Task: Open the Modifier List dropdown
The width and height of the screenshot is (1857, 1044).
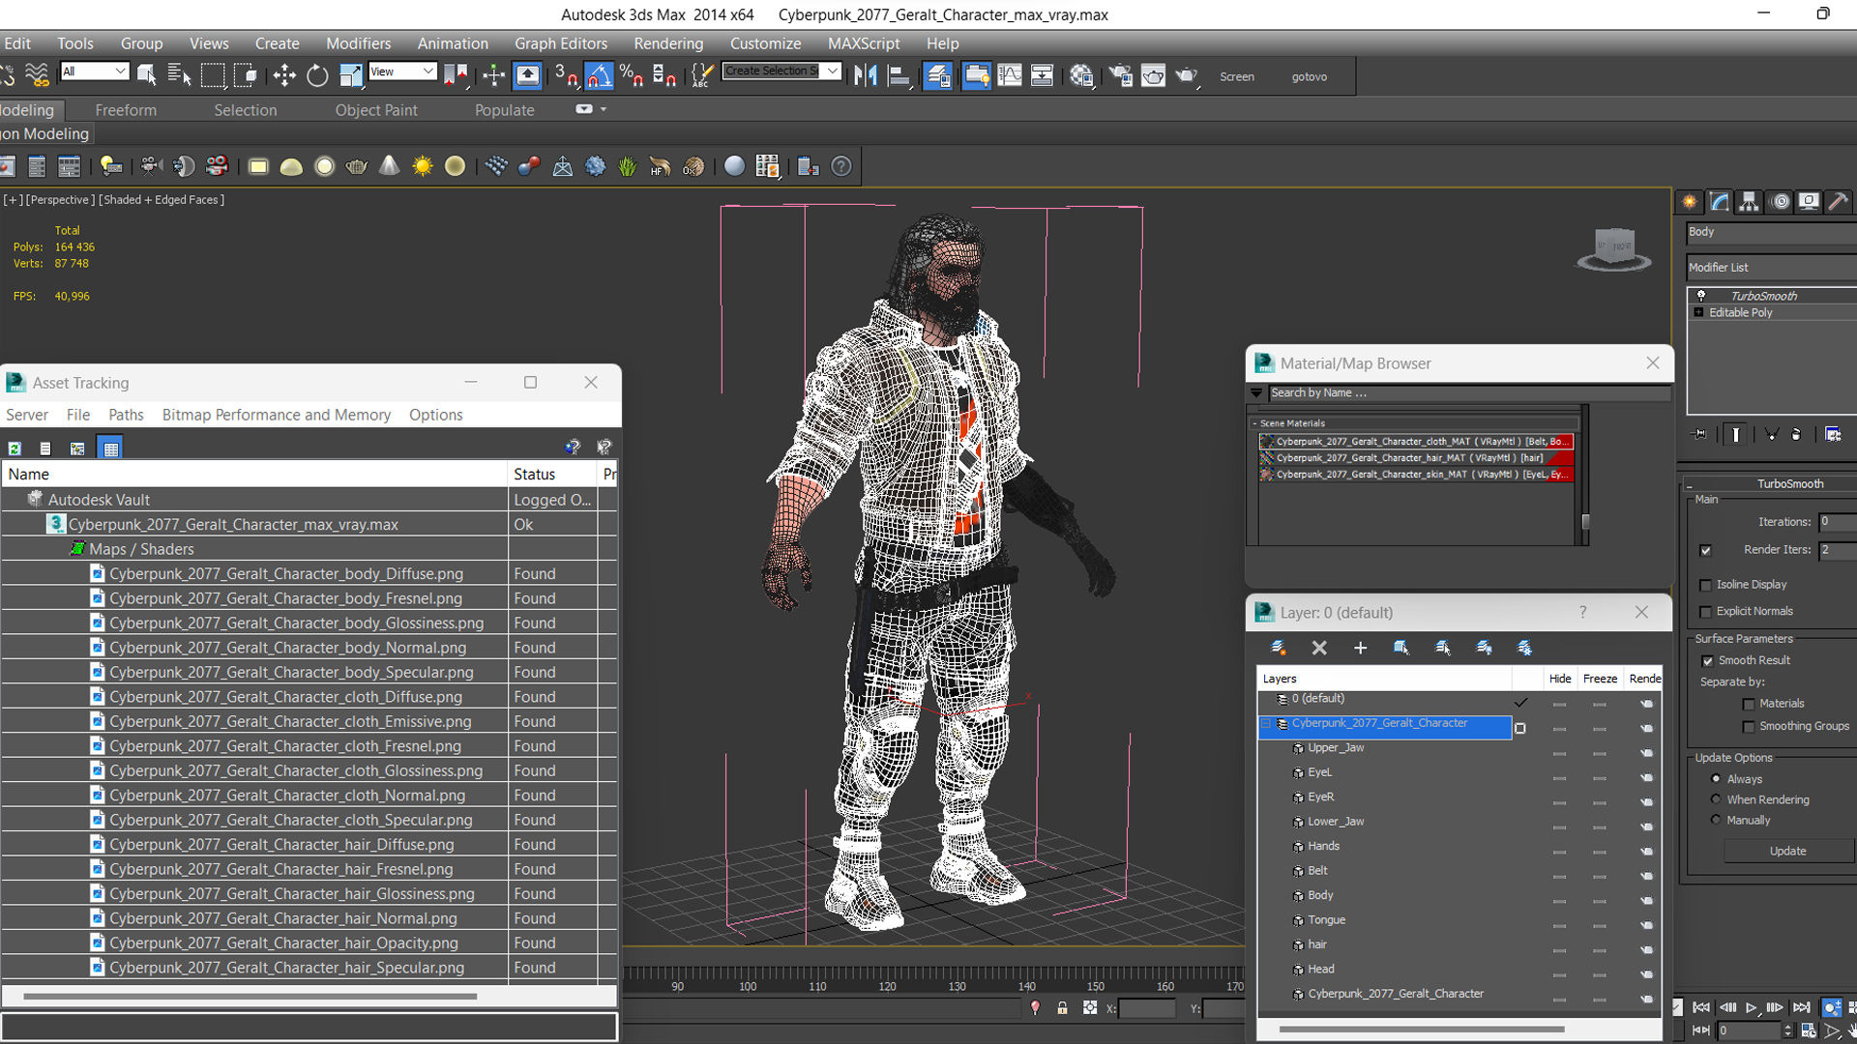Action: pyautogui.click(x=1771, y=267)
